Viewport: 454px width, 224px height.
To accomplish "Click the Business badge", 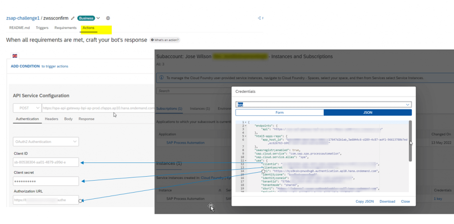I will tap(86, 18).
